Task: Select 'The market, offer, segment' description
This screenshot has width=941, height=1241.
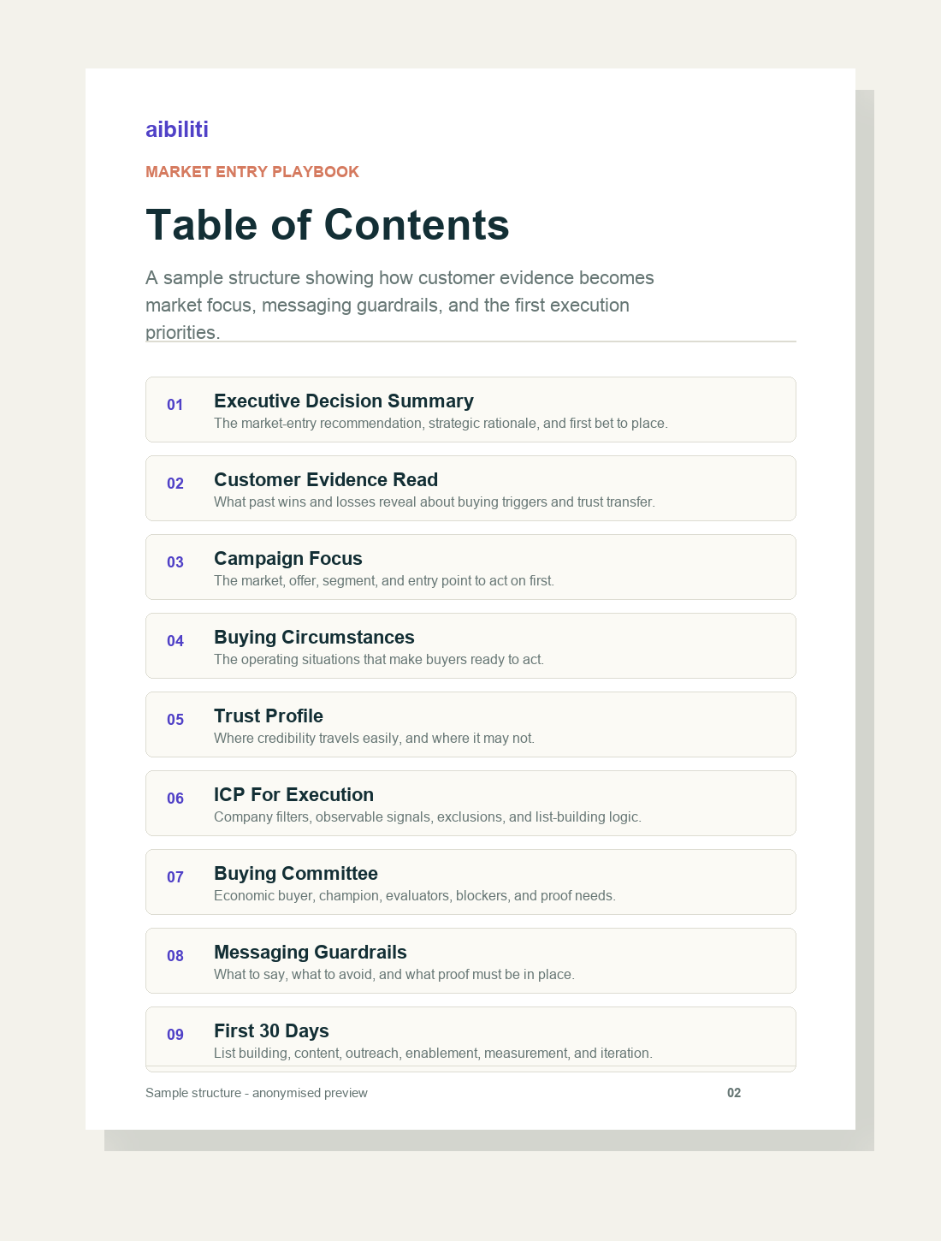Action: (384, 581)
